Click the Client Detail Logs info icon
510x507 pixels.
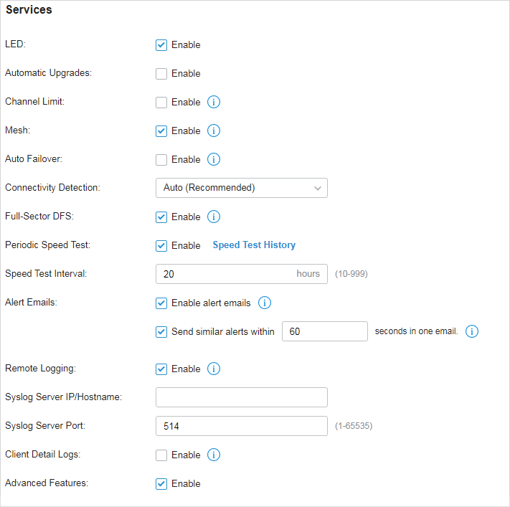point(214,455)
